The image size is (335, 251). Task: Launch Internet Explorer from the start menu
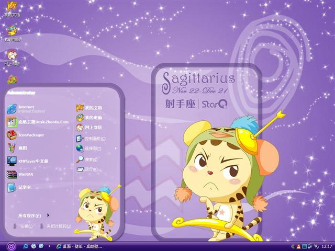point(26,109)
